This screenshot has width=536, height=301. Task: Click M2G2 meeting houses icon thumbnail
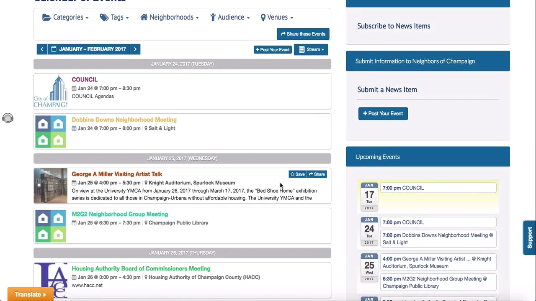(50, 226)
